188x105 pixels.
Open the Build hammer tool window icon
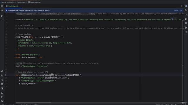coord(2,80)
